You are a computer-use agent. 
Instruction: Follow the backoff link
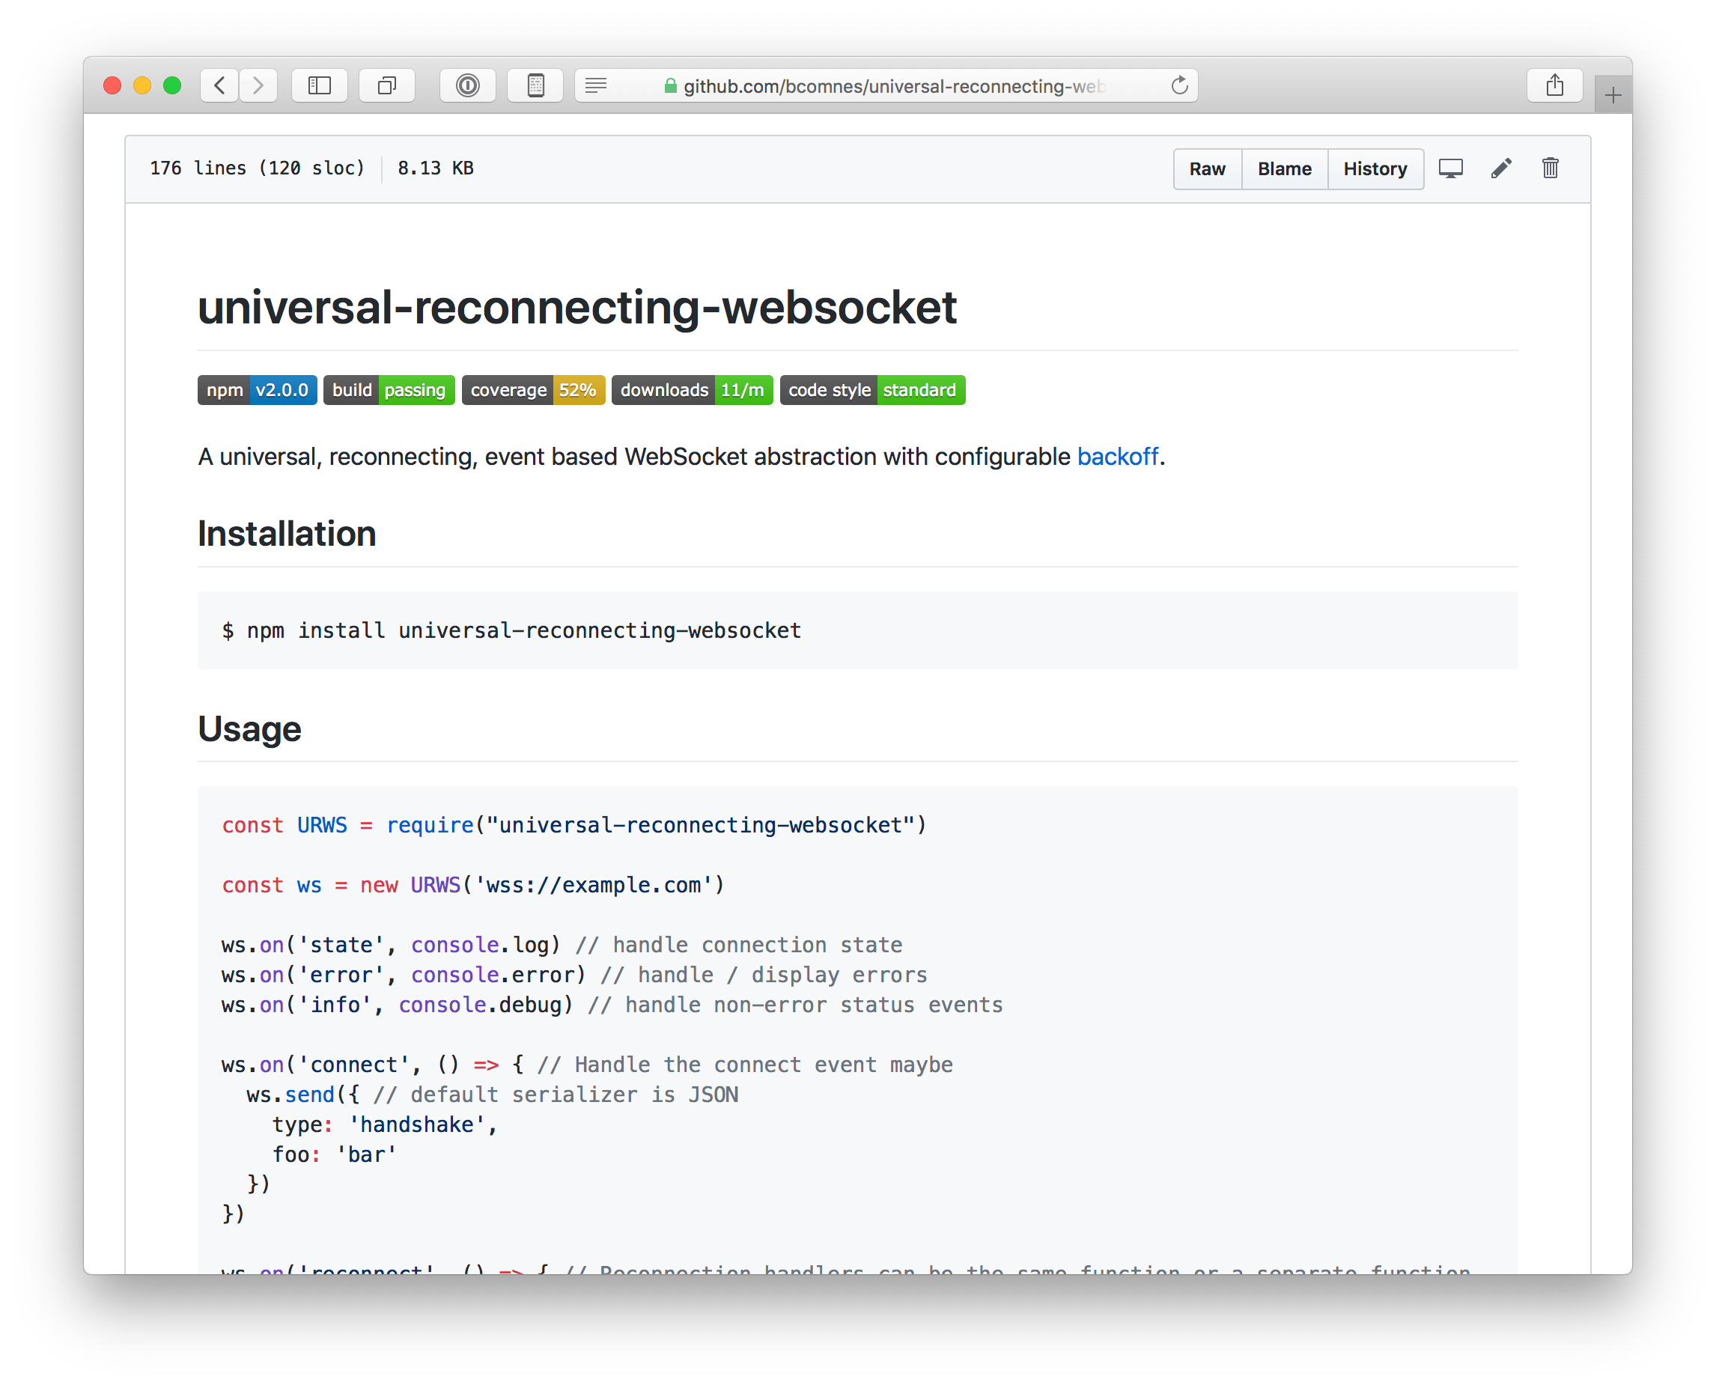click(x=1117, y=457)
